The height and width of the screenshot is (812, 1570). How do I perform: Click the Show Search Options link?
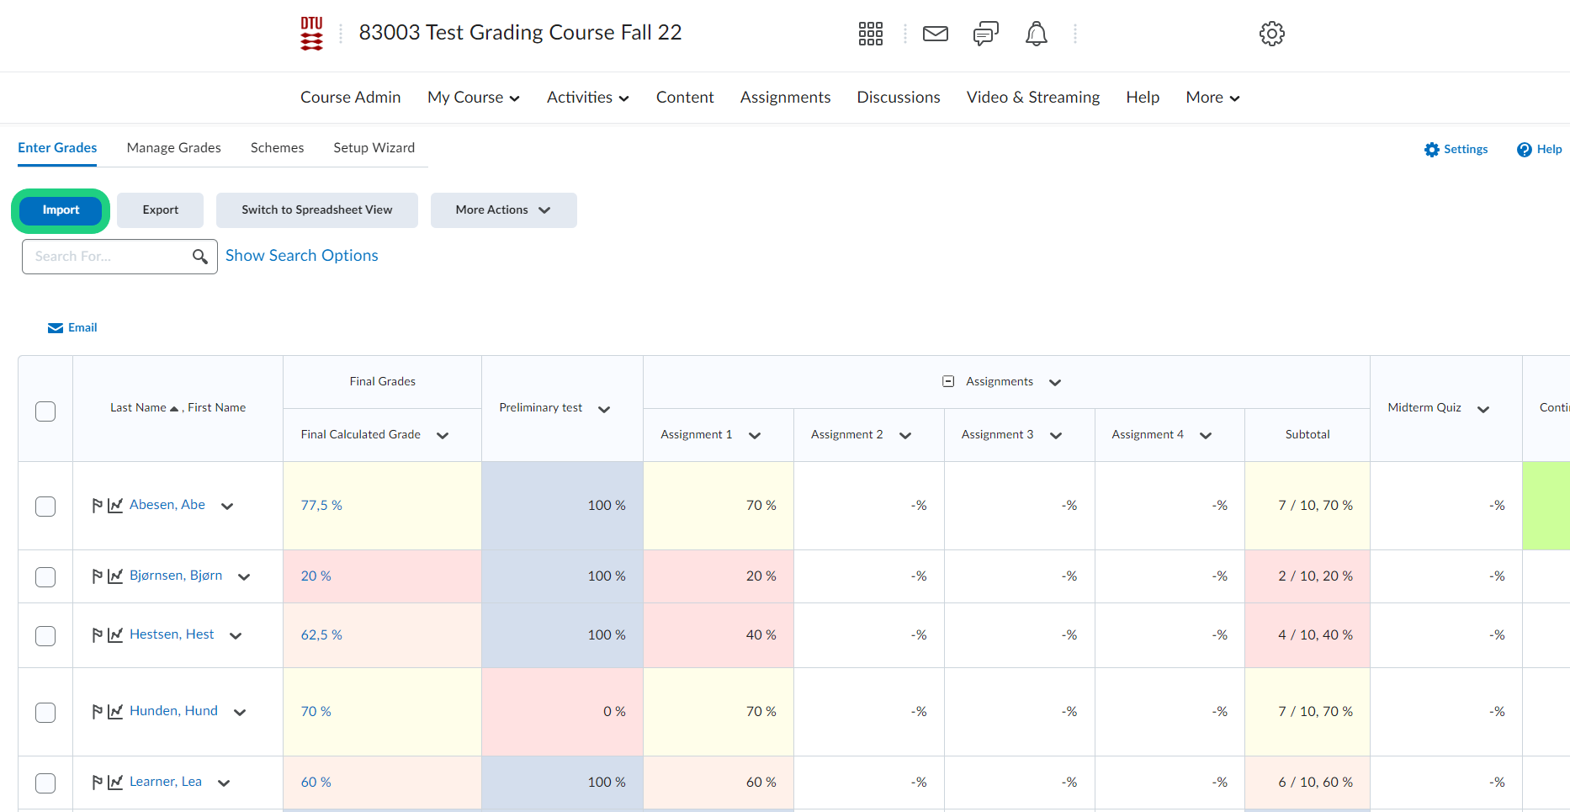[301, 256]
